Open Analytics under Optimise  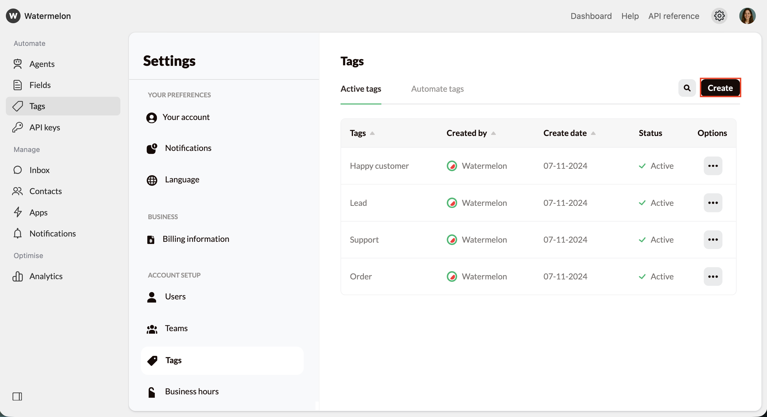pos(46,276)
